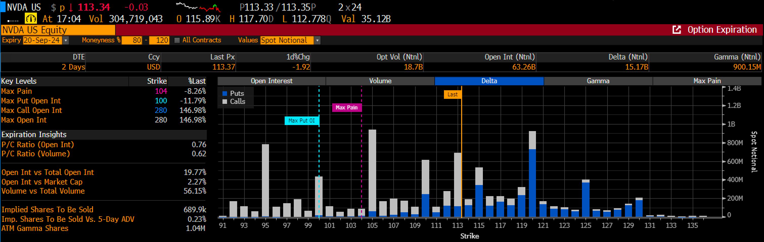
Task: Click the Ccy value USD
Action: (154, 67)
